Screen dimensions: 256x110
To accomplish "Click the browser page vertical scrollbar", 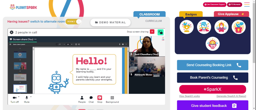I will [x=254, y=33].
